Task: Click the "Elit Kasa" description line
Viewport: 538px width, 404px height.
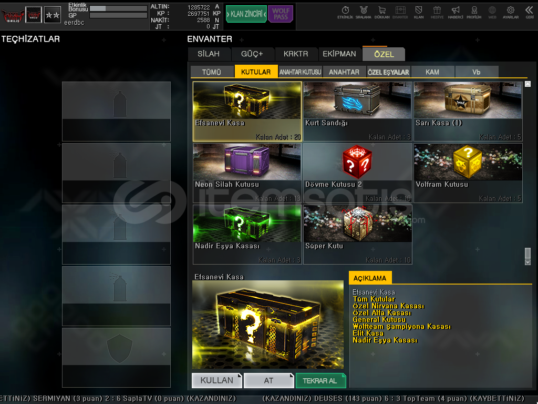Action: pyautogui.click(x=368, y=333)
